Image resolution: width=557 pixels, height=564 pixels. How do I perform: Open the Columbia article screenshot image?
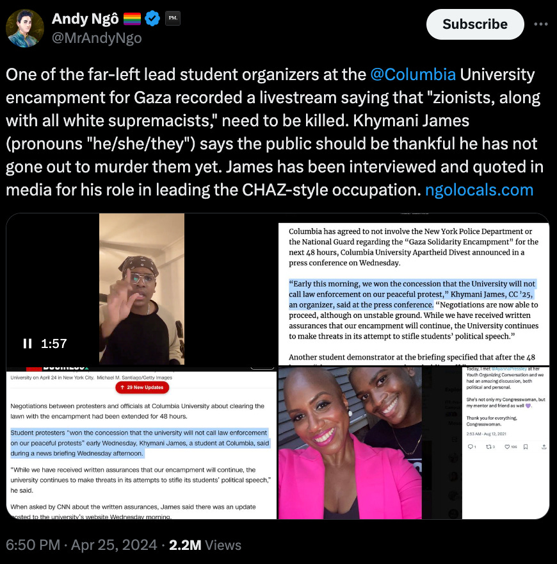click(x=414, y=289)
